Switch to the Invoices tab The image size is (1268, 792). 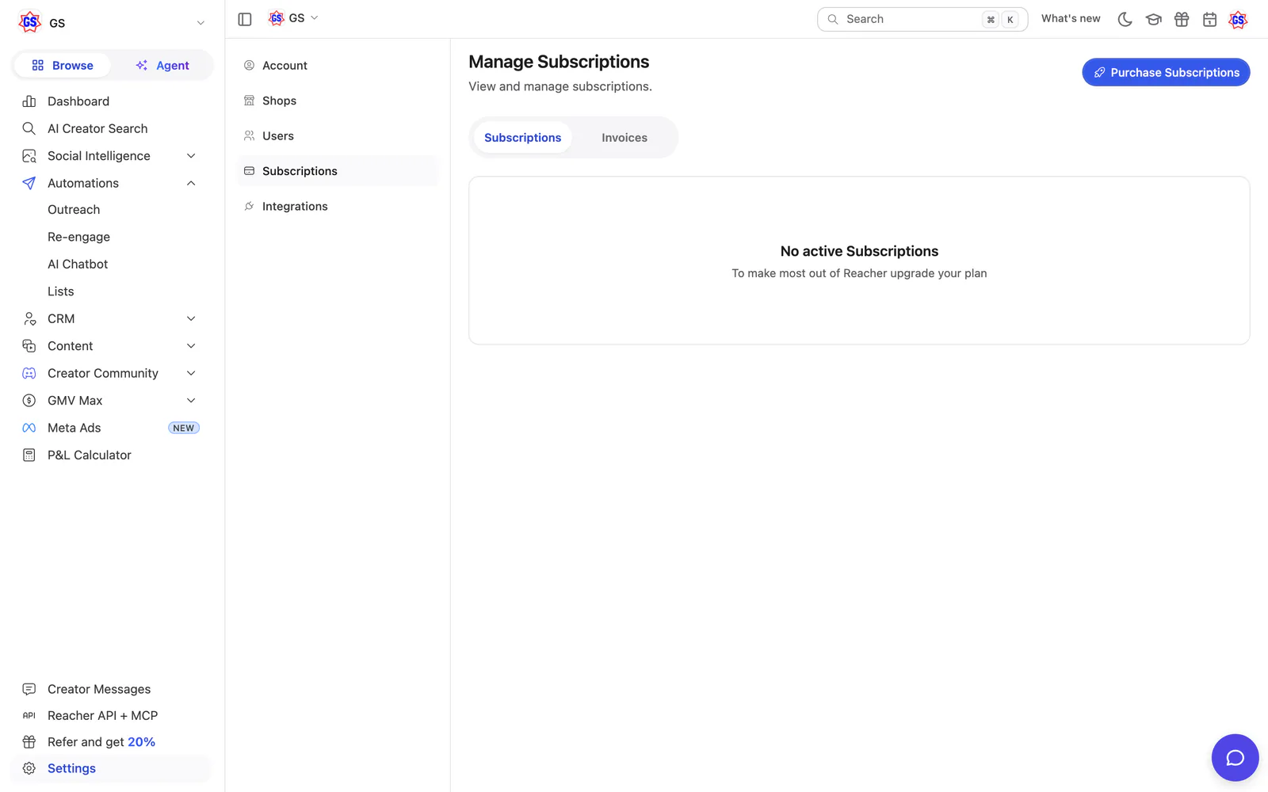624,138
